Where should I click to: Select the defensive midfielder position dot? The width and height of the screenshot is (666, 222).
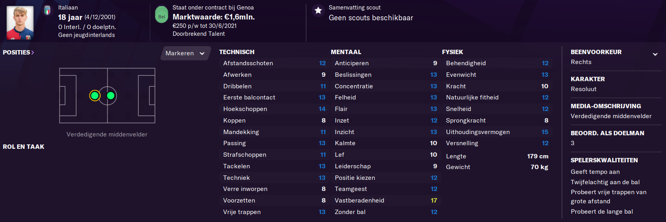[x=95, y=95]
